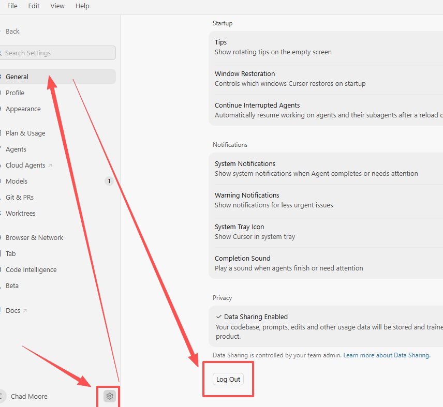Image resolution: width=443 pixels, height=407 pixels.
Task: Go to the Agents settings section
Action: (x=16, y=149)
